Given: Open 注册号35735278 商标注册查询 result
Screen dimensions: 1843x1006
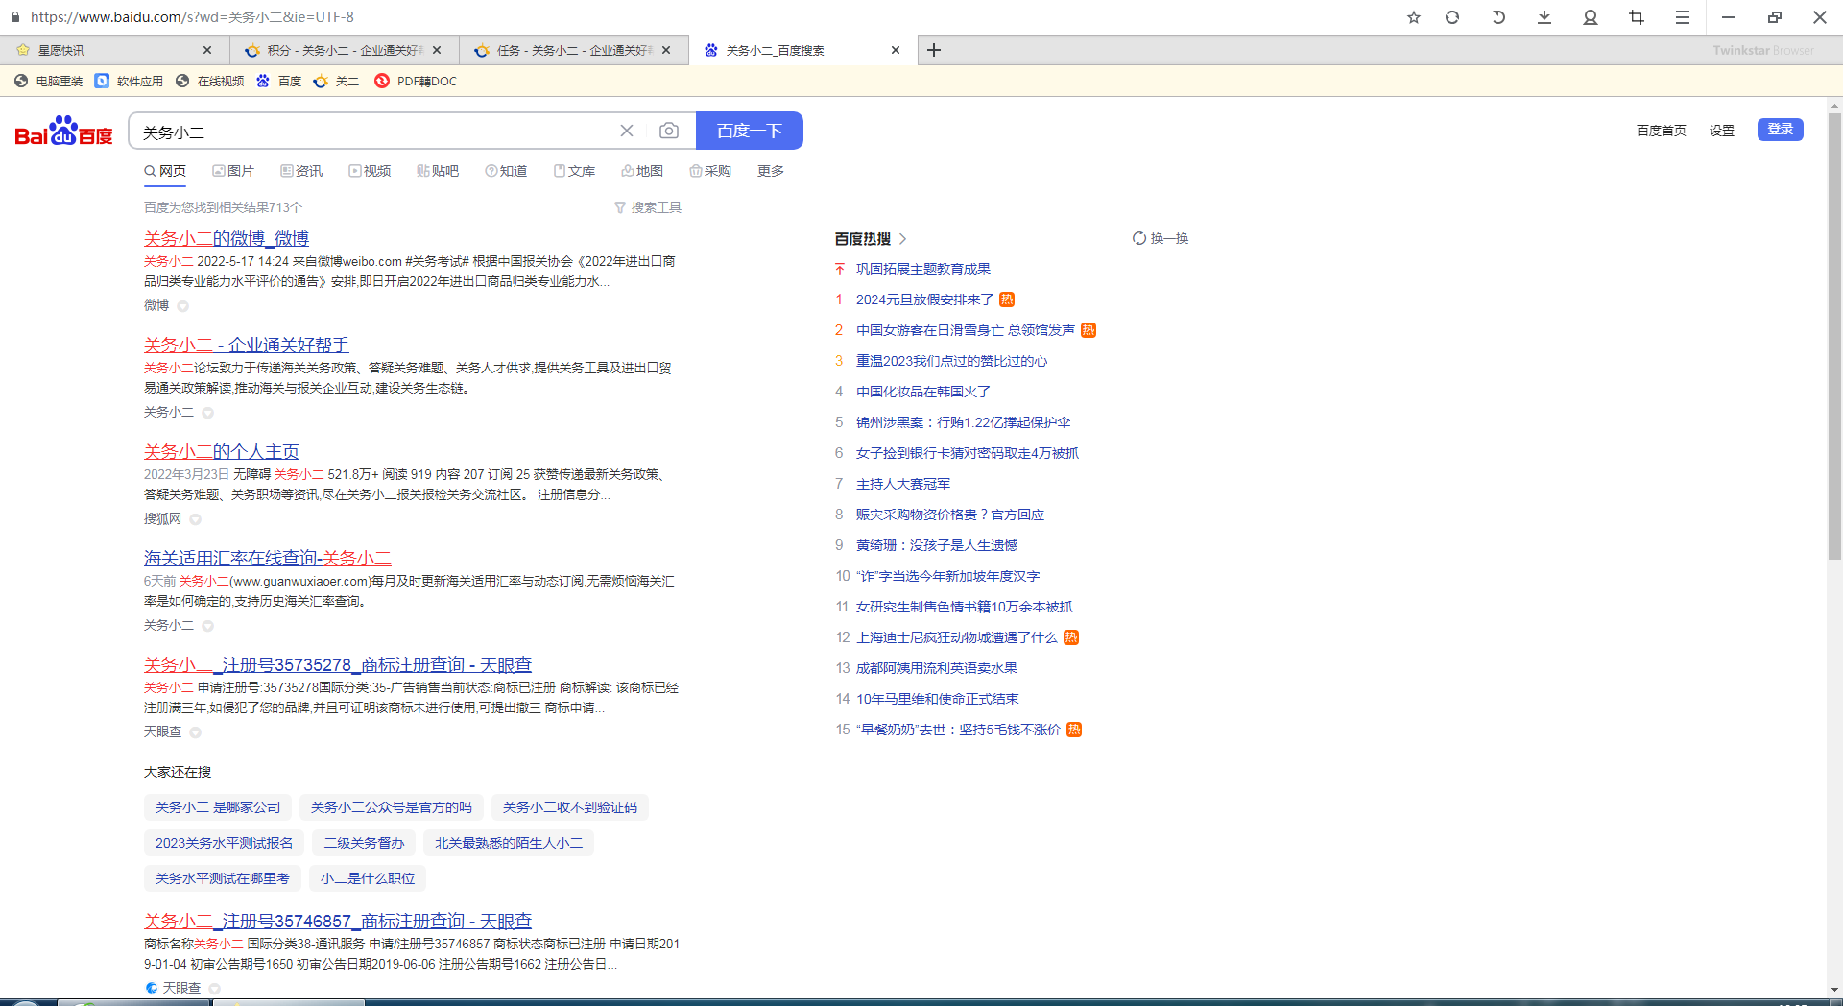Looking at the screenshot, I should [x=338, y=664].
